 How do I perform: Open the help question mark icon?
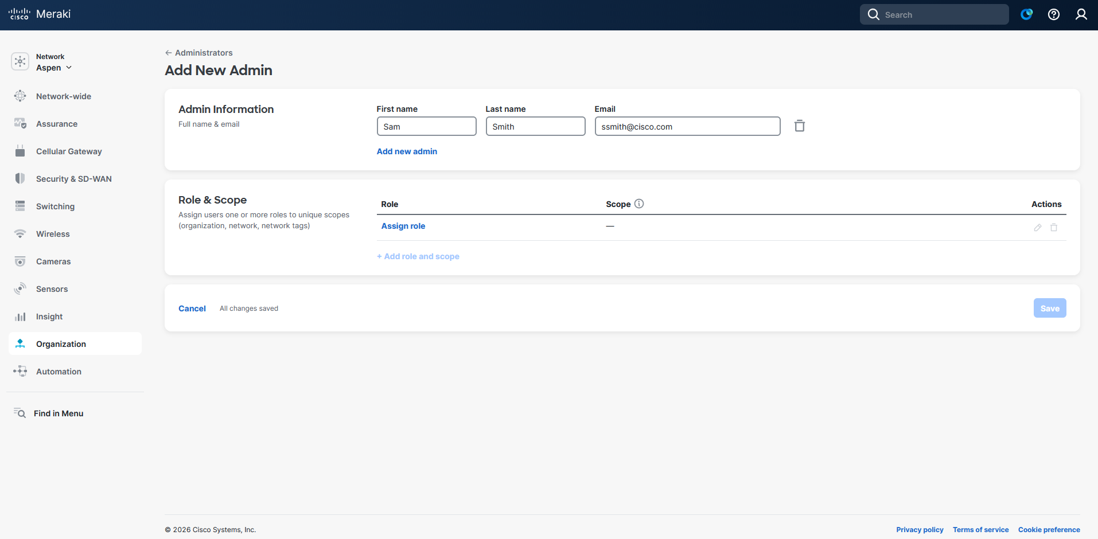(1054, 14)
